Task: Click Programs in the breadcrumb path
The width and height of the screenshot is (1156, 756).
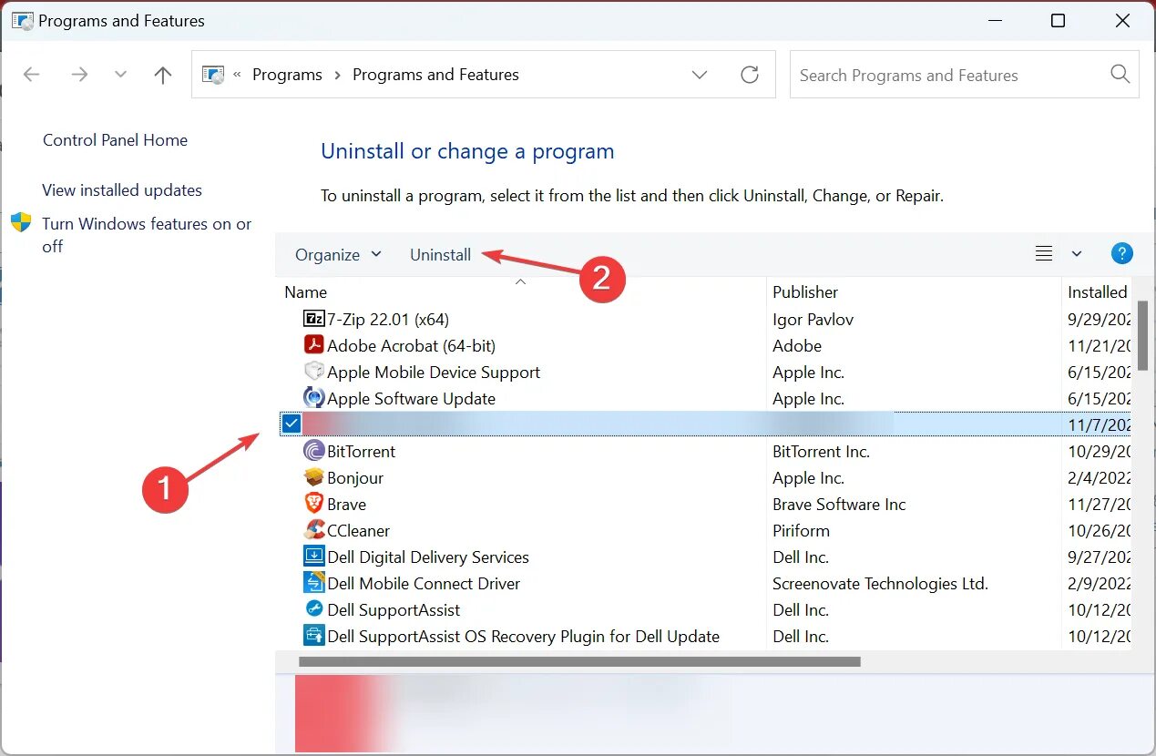Action: [287, 75]
